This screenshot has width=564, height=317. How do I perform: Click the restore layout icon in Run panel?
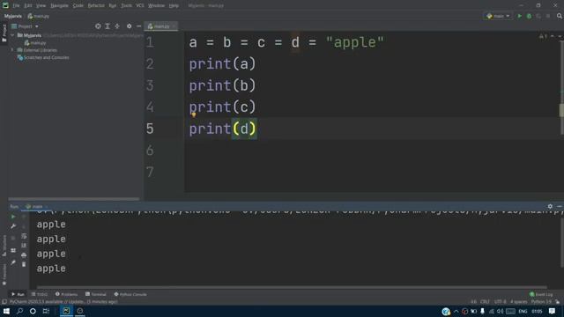pyautogui.click(x=13, y=250)
